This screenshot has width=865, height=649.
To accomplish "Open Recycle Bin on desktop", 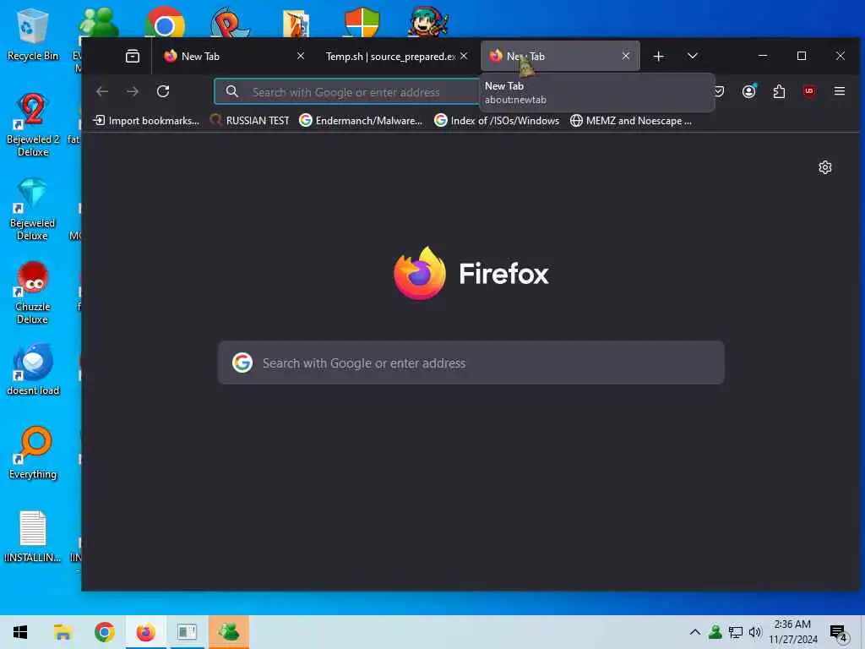I will coord(33,35).
